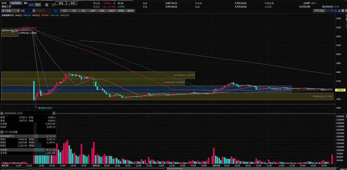Select the 30本 bar count tab
347x170 pixels.
93,11
